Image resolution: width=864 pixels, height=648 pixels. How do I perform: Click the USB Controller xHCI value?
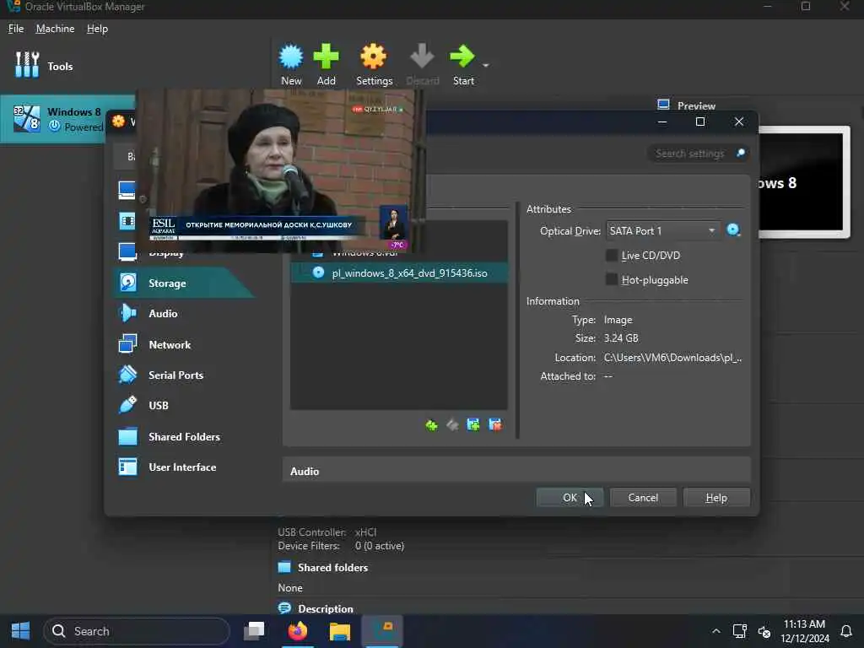coord(366,532)
